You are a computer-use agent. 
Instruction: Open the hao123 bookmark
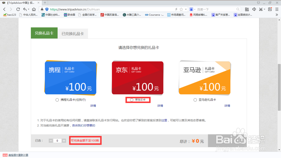[10, 15]
